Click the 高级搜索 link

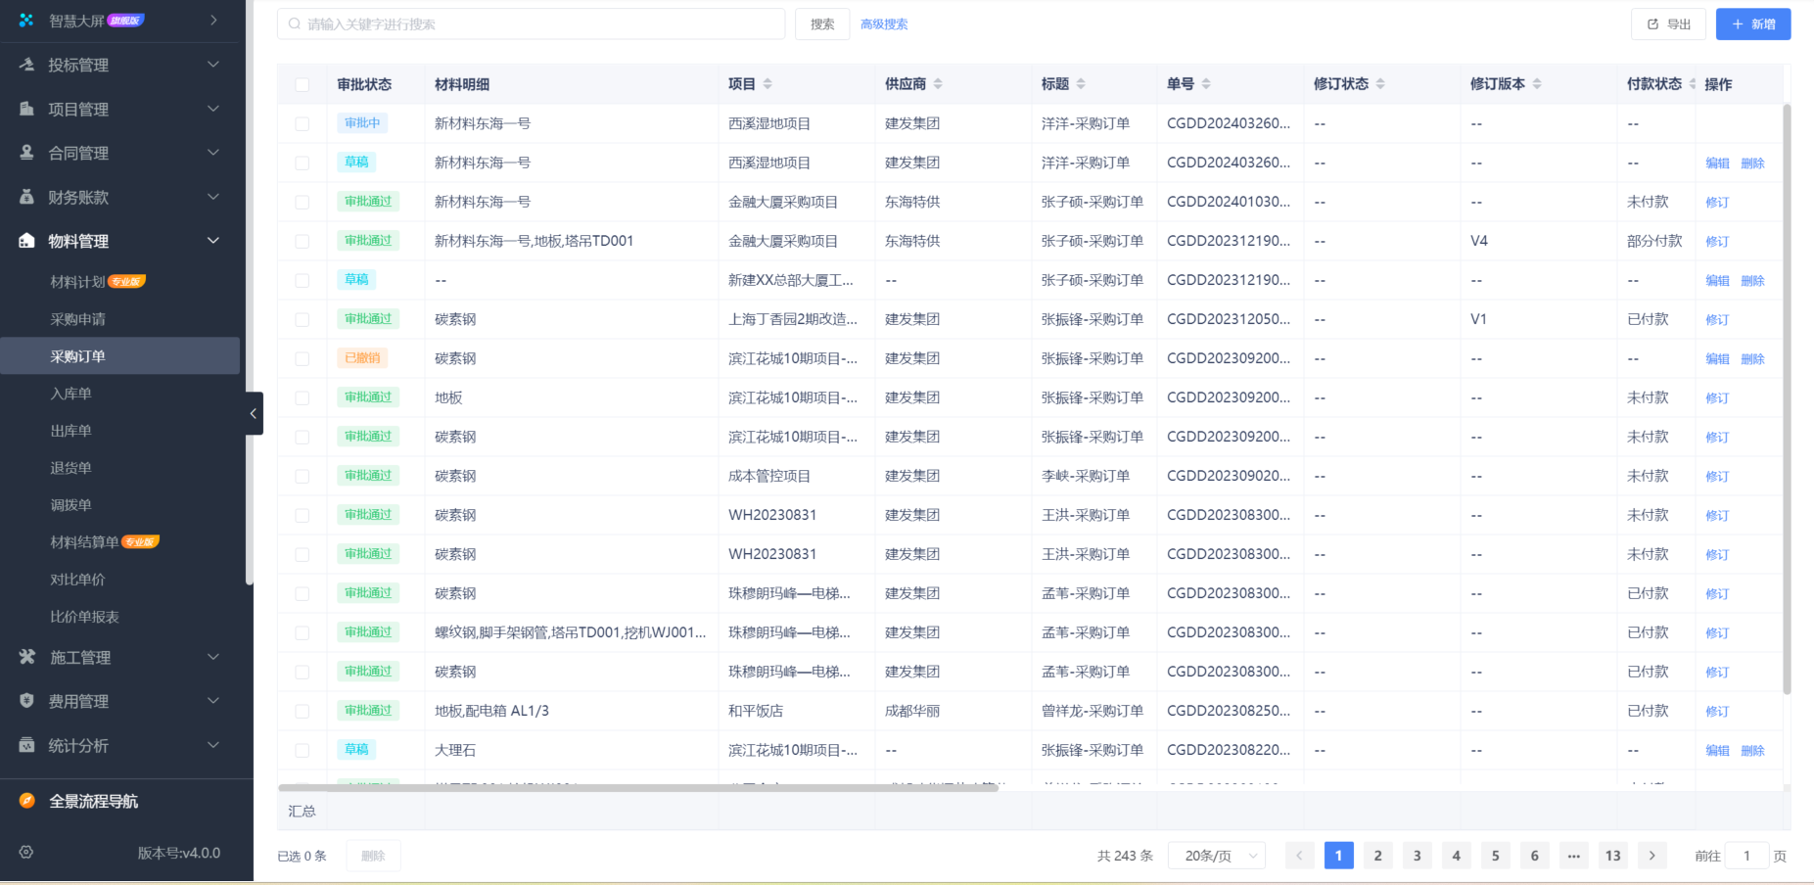[883, 23]
